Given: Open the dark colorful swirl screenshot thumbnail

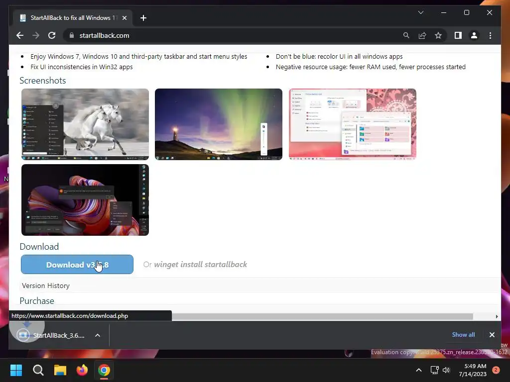Looking at the screenshot, I should (x=85, y=200).
